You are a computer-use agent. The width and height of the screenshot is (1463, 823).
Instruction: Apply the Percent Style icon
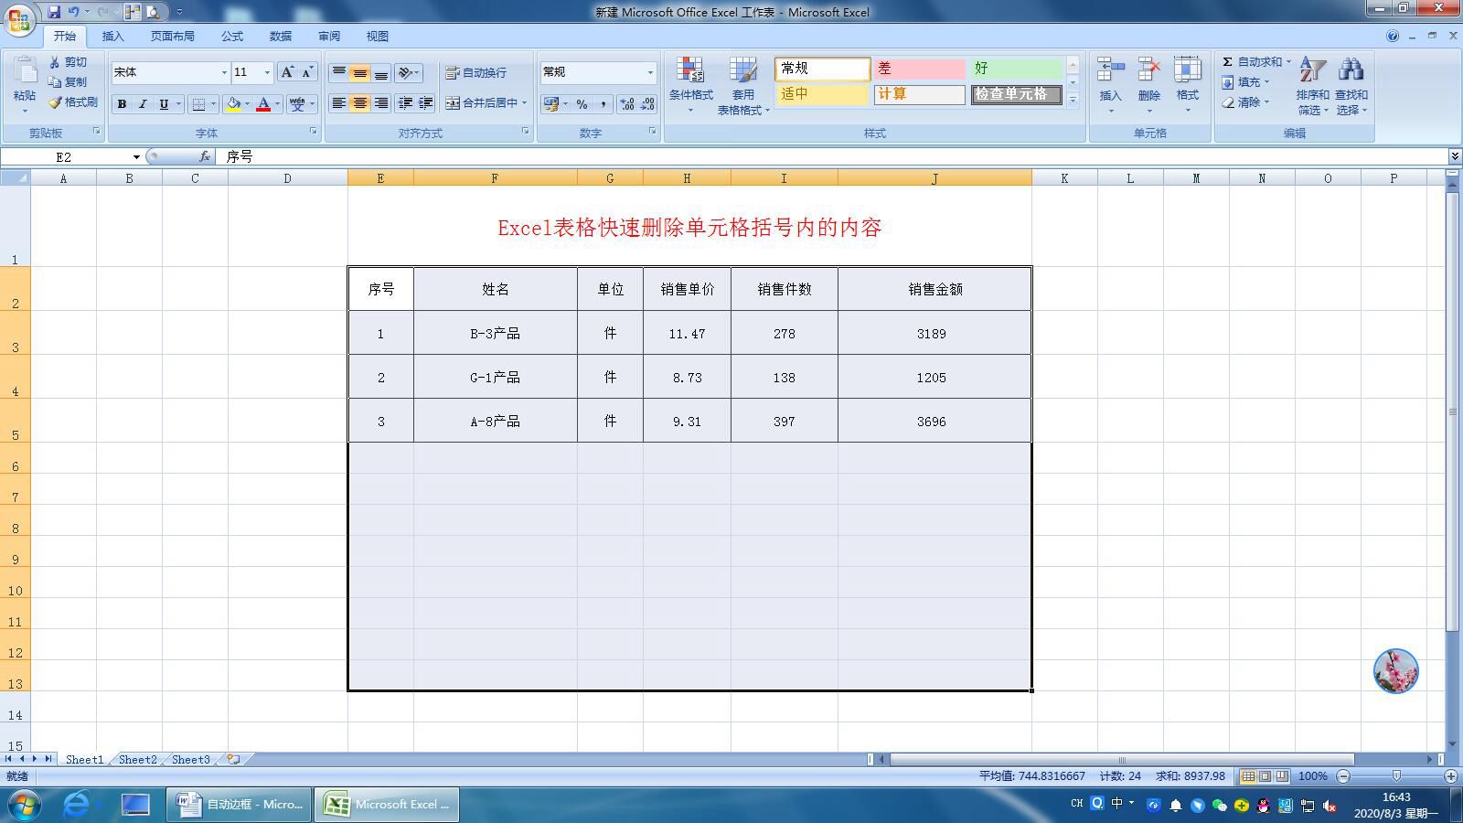click(582, 104)
